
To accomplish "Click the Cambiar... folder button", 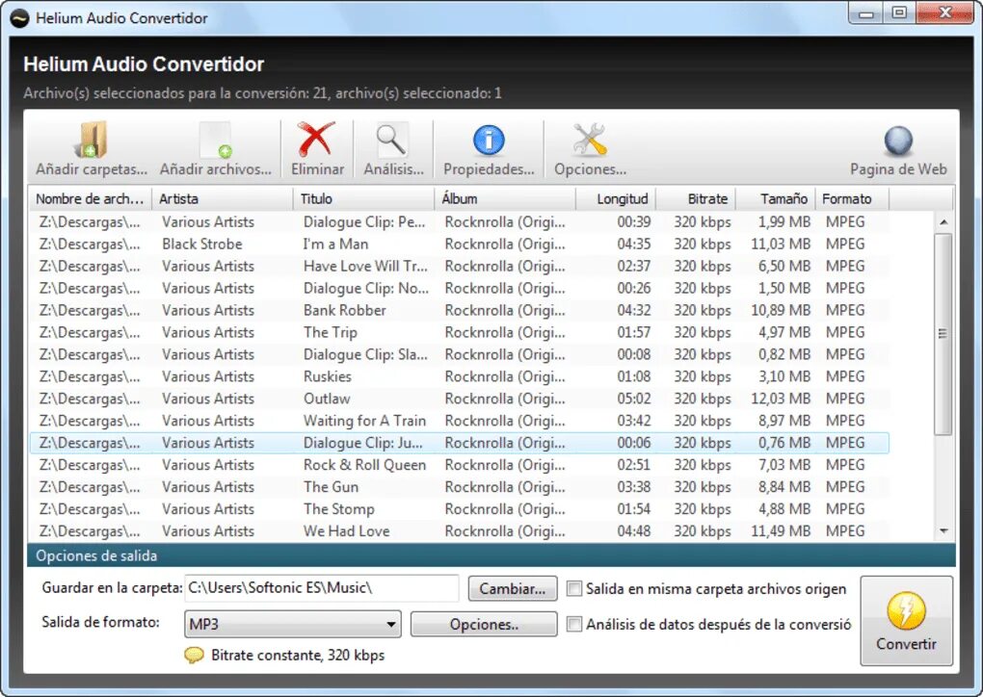I will [512, 588].
